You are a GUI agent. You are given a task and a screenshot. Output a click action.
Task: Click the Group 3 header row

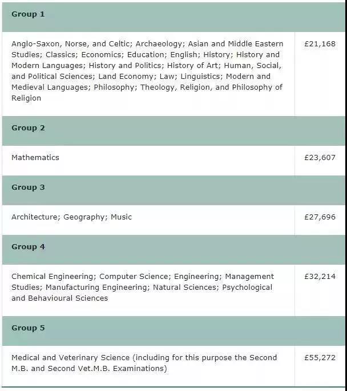pyautogui.click(x=173, y=190)
